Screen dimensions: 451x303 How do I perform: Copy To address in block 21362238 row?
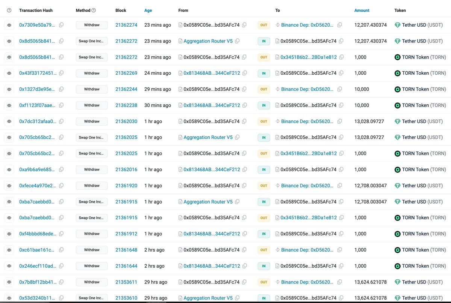coord(341,106)
